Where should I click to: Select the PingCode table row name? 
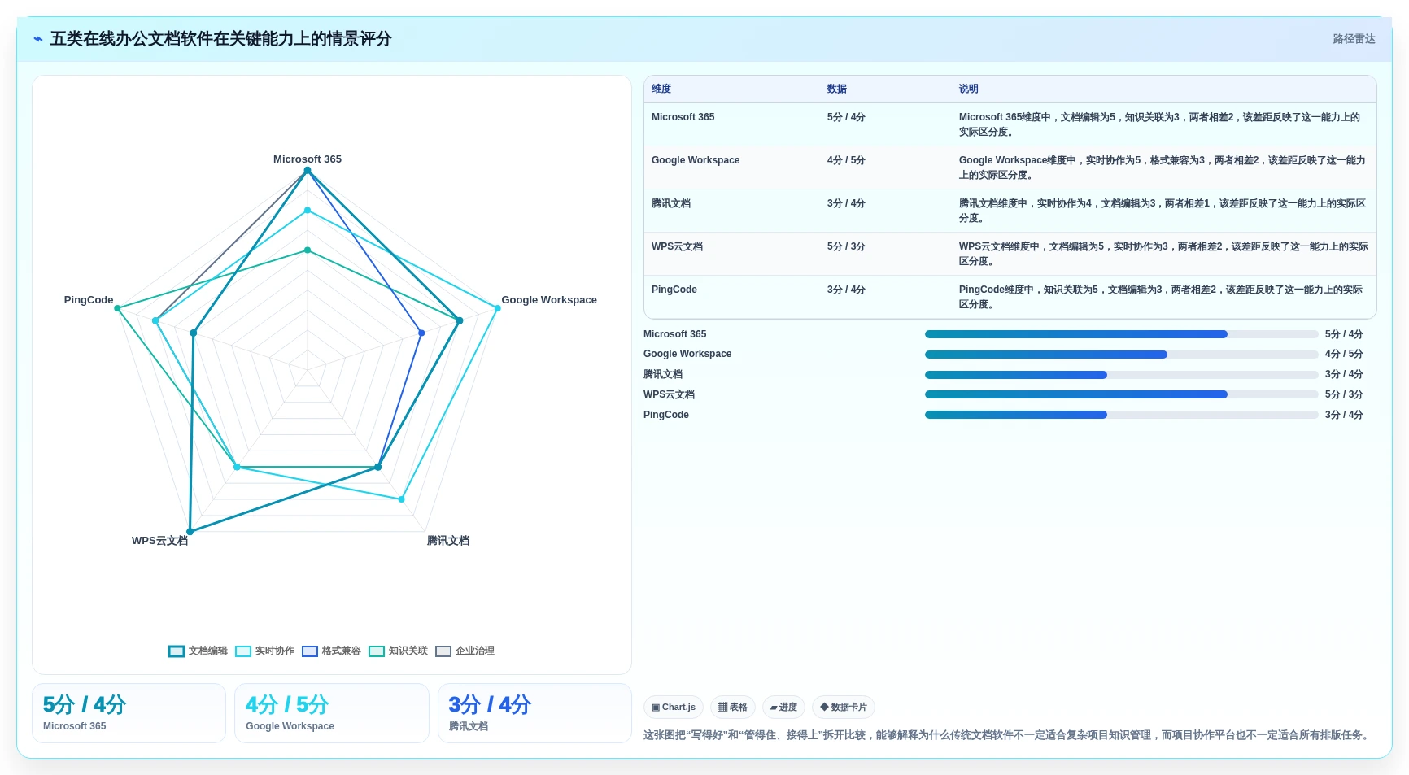pos(674,290)
